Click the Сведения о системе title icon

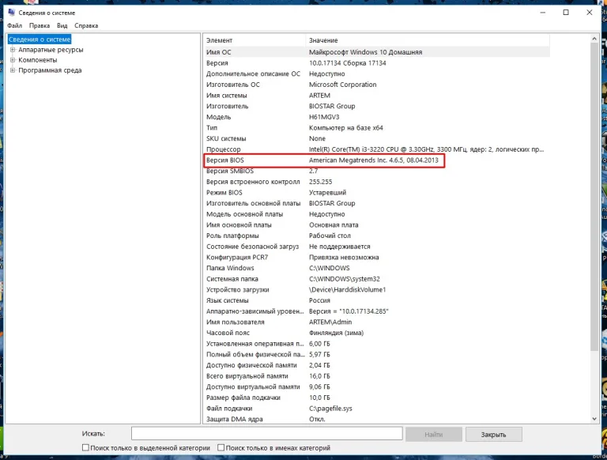pos(11,13)
